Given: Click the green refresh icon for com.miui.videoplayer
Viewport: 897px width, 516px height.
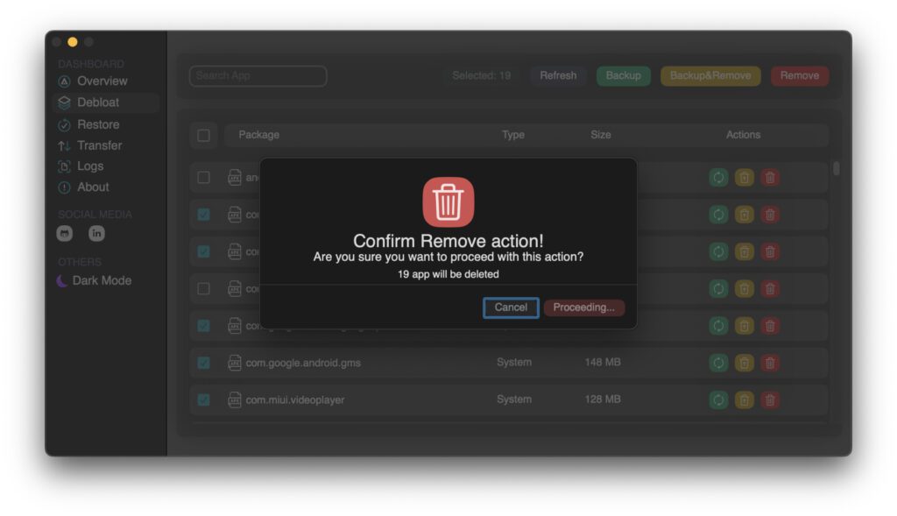Looking at the screenshot, I should (718, 399).
